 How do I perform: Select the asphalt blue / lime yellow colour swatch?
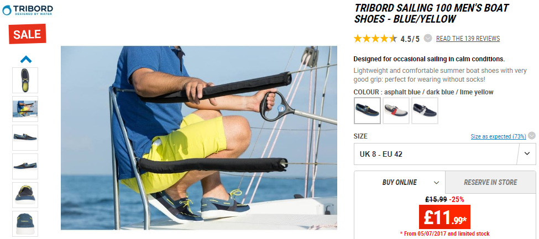click(x=368, y=110)
